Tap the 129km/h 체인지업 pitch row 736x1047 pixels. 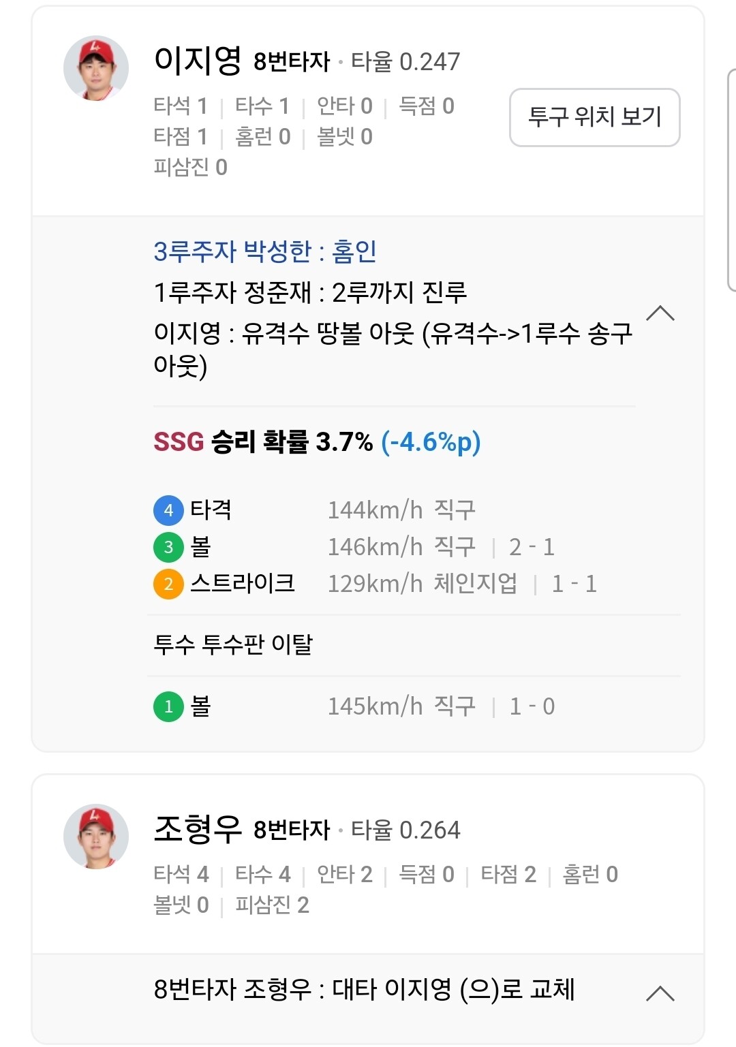422,584
